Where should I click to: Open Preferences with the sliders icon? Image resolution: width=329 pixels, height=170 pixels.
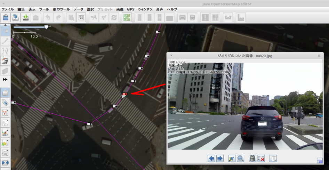coord(81,17)
